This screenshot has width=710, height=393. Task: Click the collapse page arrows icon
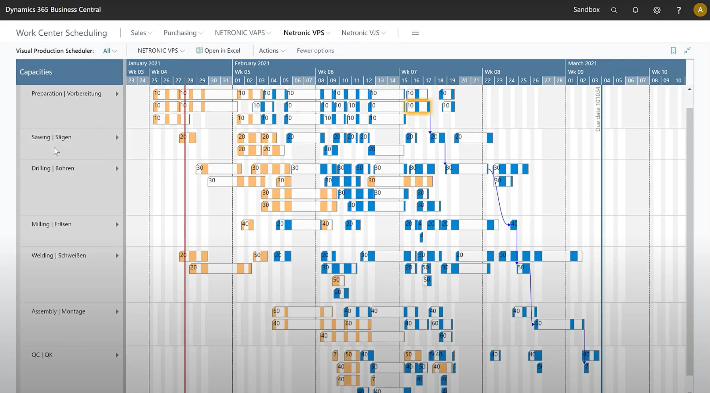coord(687,50)
